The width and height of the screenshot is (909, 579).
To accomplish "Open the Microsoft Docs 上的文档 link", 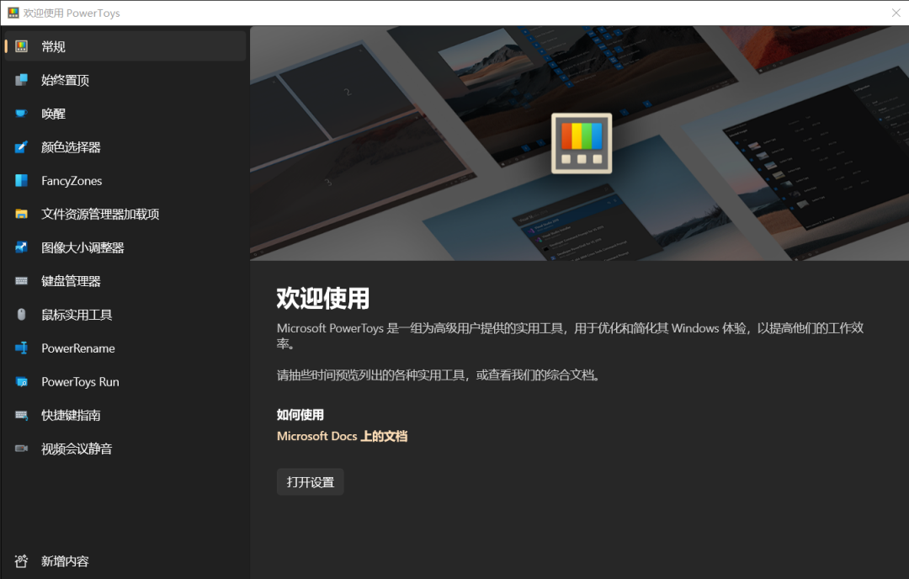I will (342, 436).
